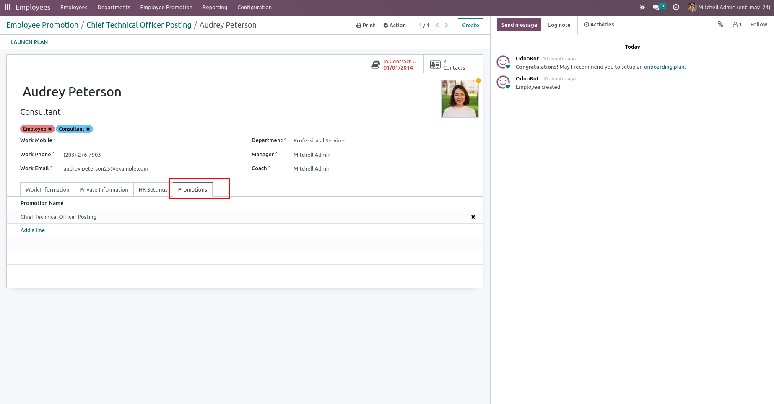Switch to Private Information tab
The height and width of the screenshot is (404, 774).
click(x=104, y=189)
